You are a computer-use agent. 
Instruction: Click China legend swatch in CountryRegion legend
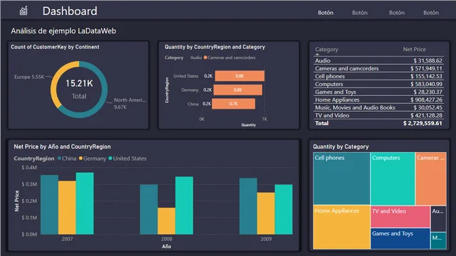(59, 159)
